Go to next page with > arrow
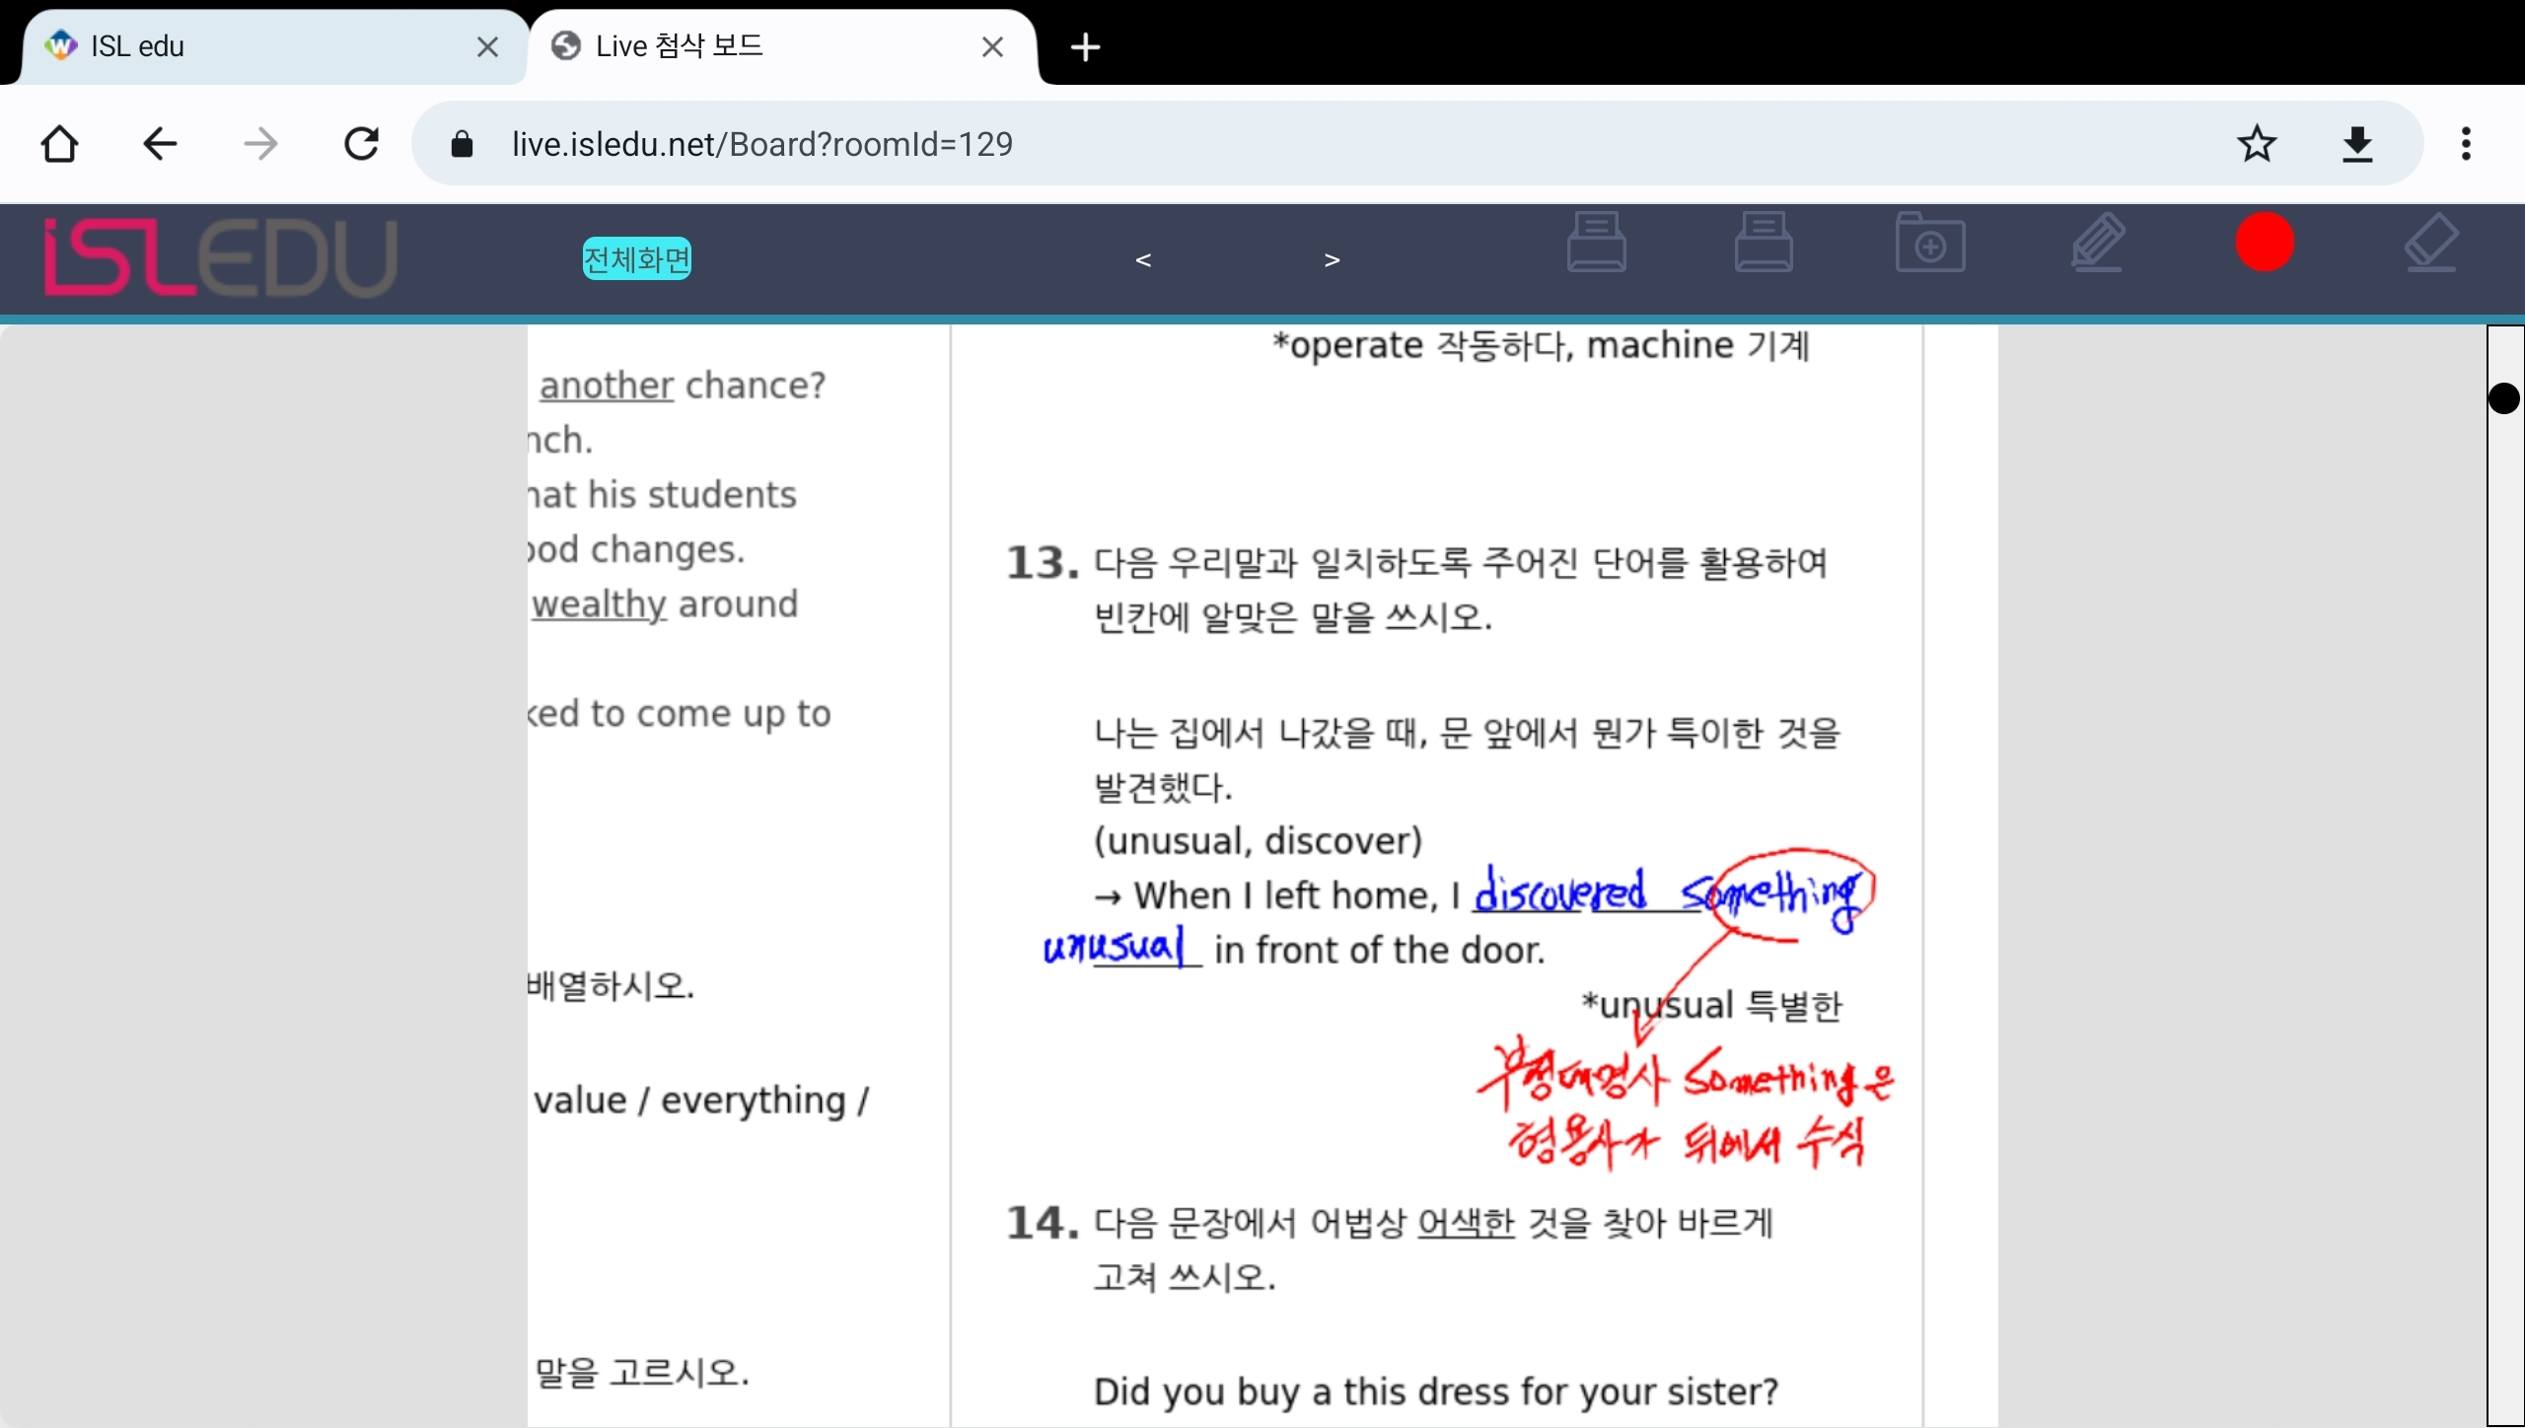The width and height of the screenshot is (2525, 1428). (1332, 260)
